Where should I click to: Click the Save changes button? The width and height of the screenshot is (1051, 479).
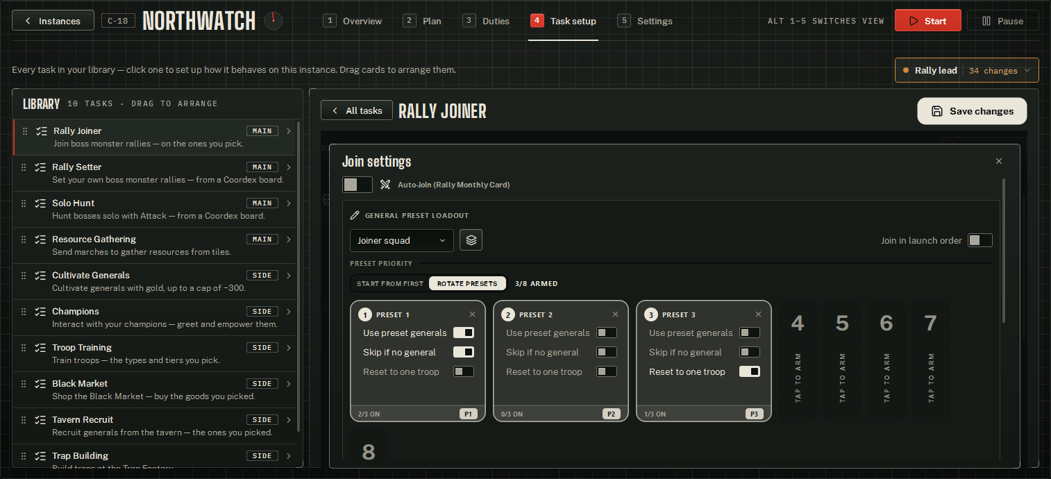point(972,111)
